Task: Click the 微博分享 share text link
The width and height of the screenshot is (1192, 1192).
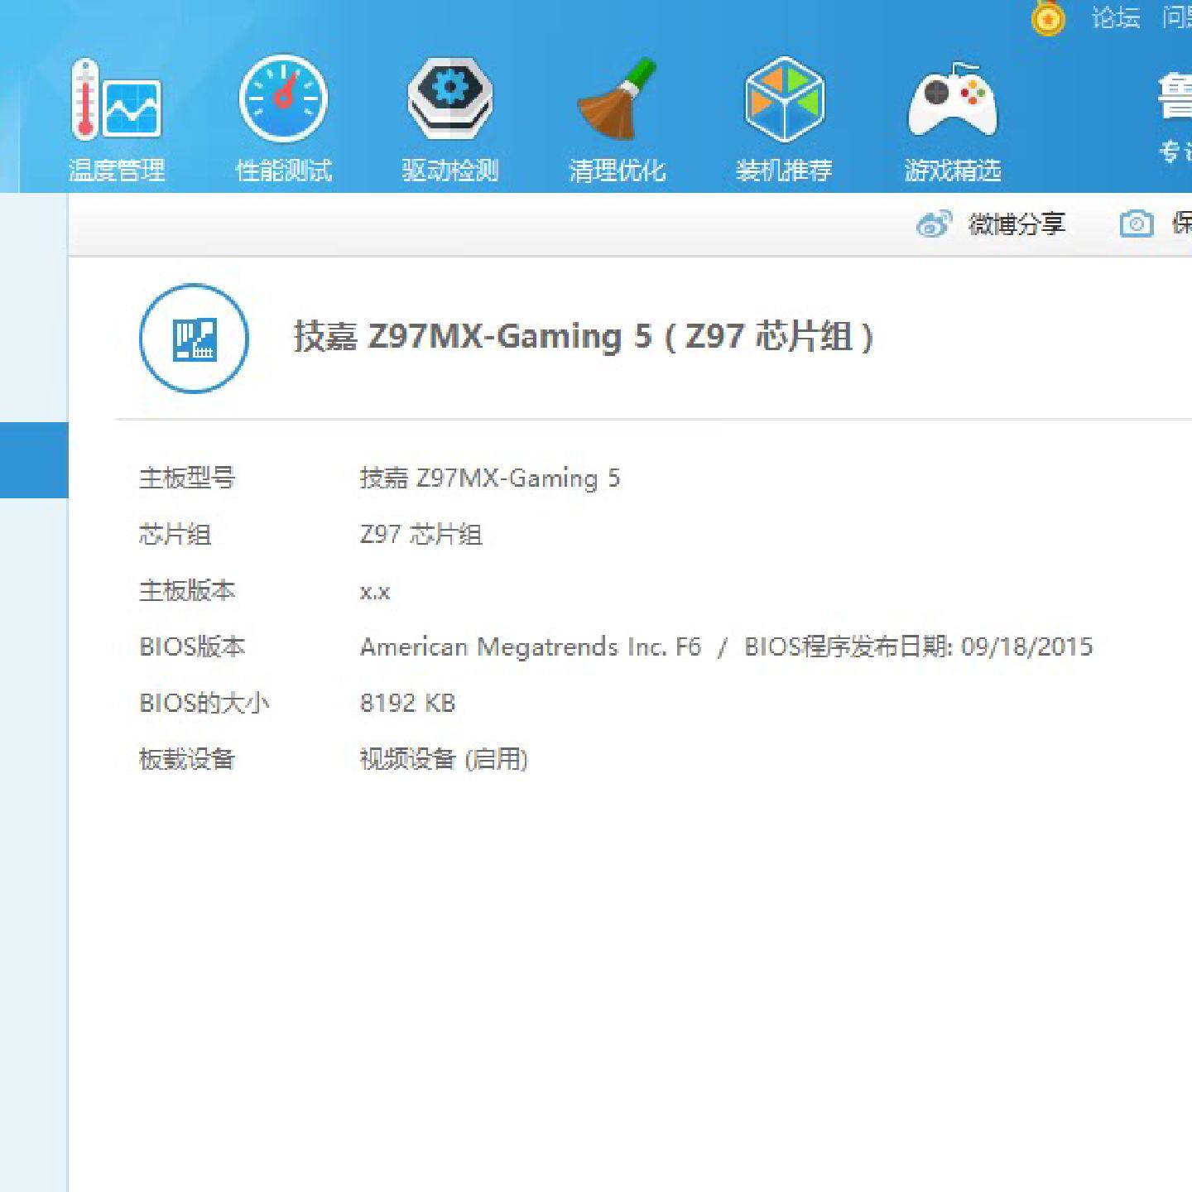Action: pos(1017,223)
